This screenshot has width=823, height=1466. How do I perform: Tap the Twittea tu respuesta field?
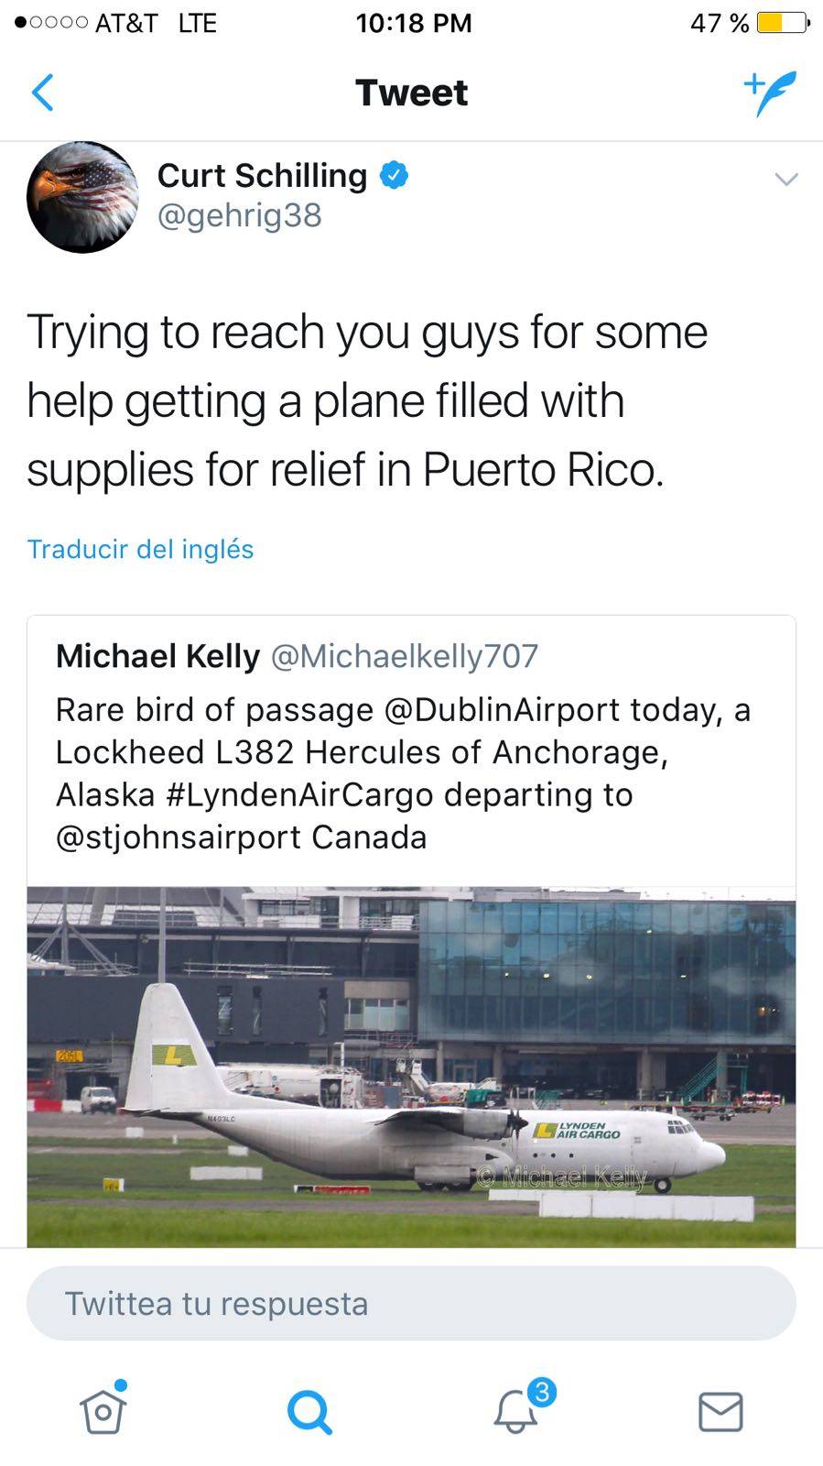[x=411, y=1303]
